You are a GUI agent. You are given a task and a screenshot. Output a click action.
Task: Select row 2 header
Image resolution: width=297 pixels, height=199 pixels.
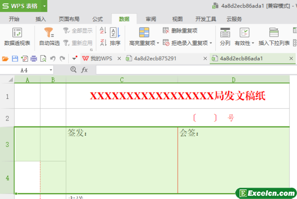tap(7, 118)
